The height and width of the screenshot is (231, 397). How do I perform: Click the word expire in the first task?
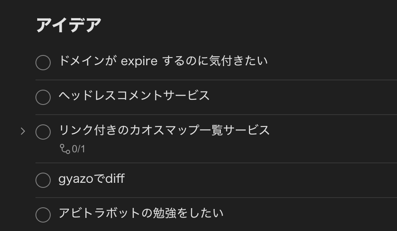pos(139,62)
